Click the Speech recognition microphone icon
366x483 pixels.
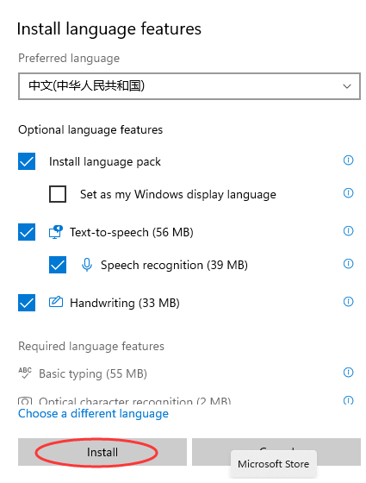[87, 265]
